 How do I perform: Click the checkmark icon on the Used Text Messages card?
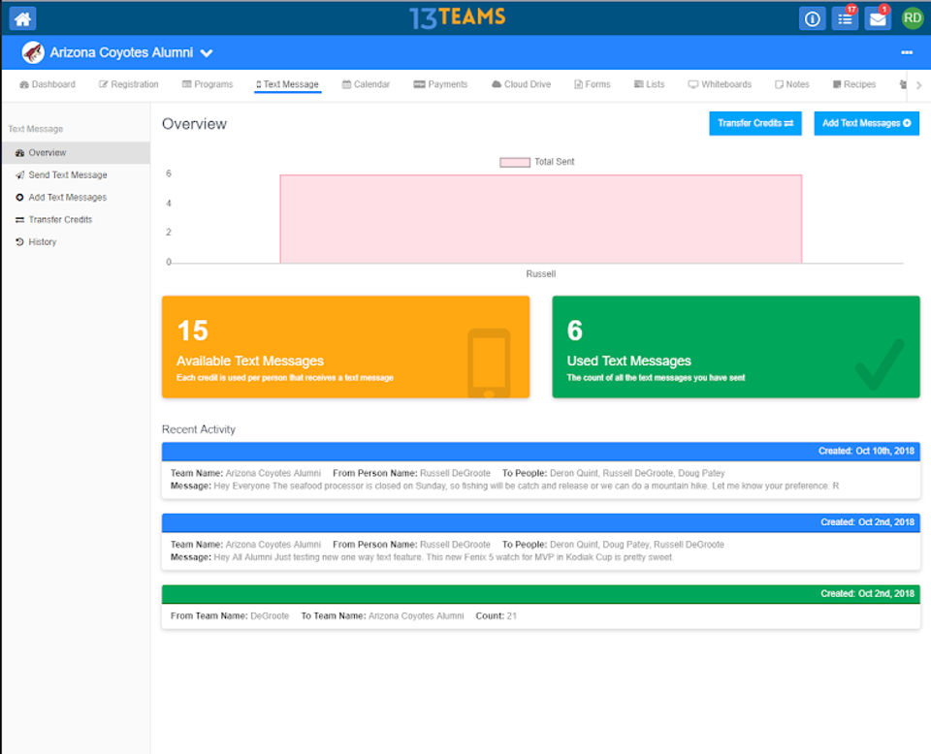tap(880, 363)
